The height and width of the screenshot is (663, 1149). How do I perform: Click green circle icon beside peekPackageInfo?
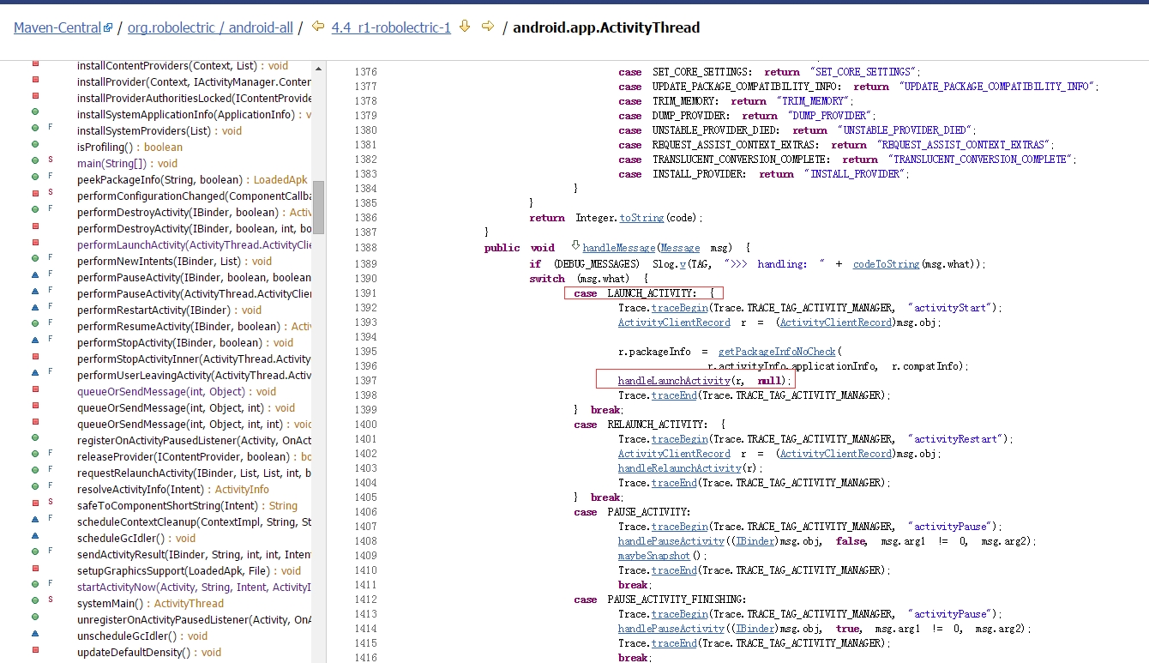tap(35, 177)
